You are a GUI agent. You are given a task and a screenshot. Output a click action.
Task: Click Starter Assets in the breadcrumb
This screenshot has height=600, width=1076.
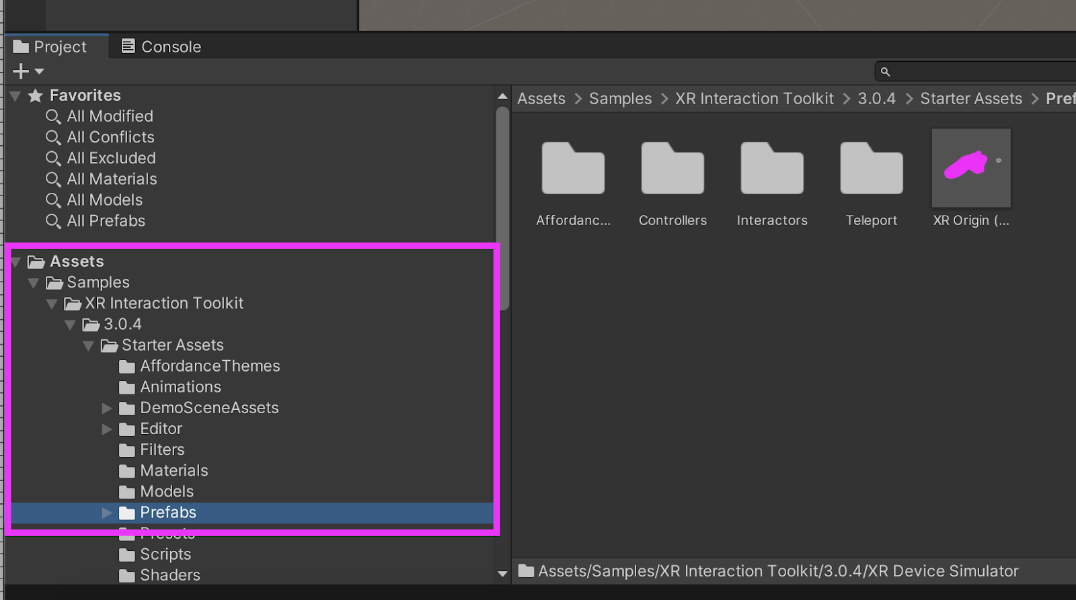(971, 99)
